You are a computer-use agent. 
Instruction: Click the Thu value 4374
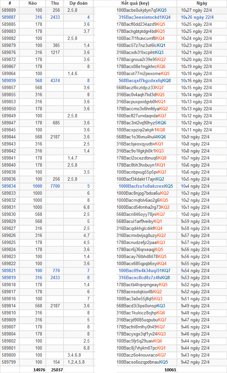click(55, 80)
